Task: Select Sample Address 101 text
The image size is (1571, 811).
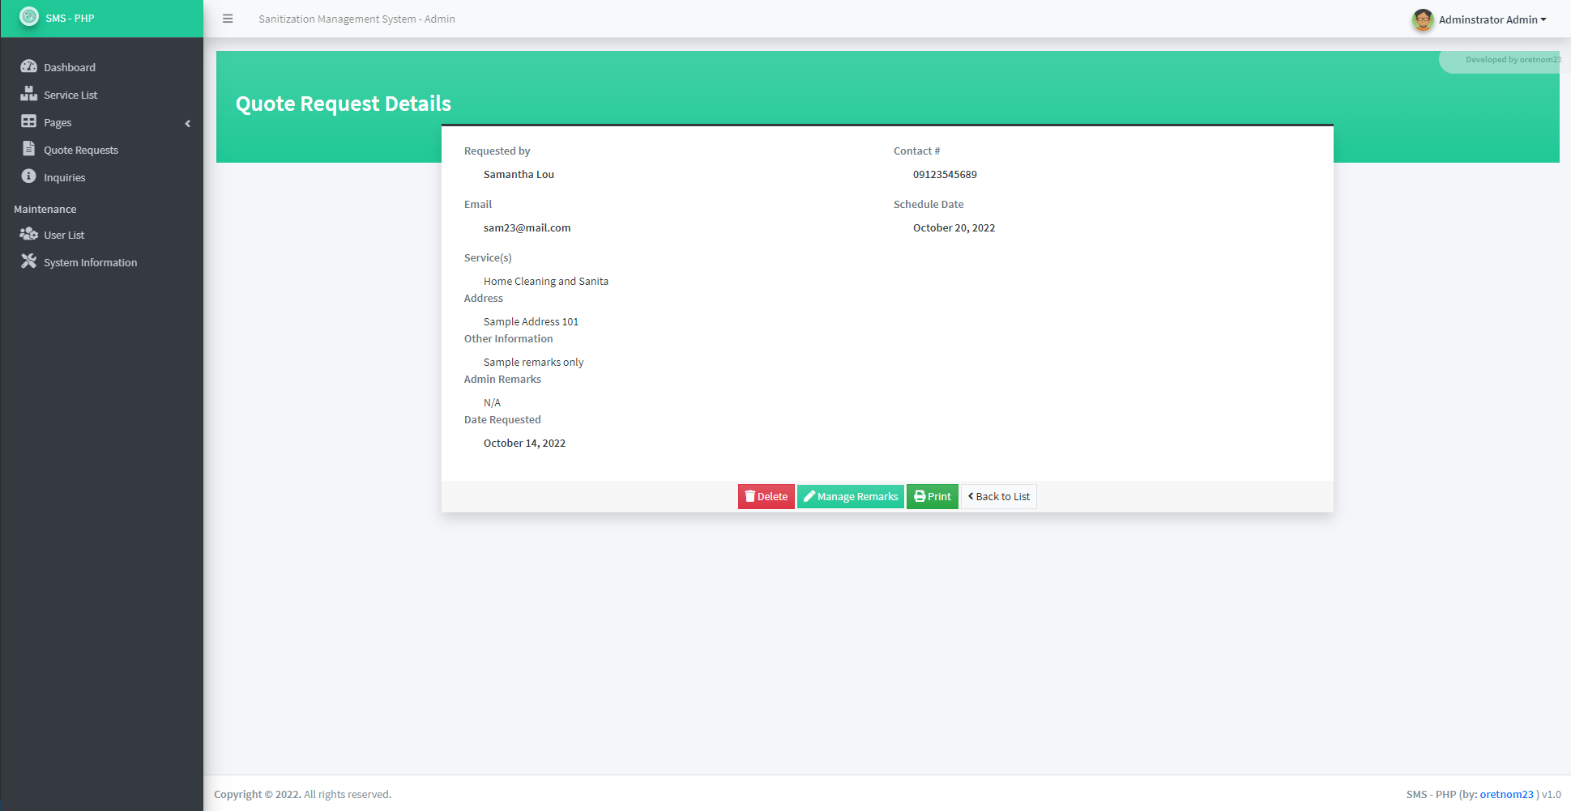Action: click(x=531, y=321)
